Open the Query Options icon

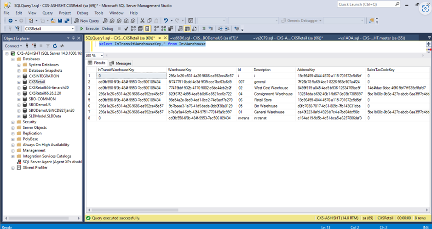tap(140, 29)
